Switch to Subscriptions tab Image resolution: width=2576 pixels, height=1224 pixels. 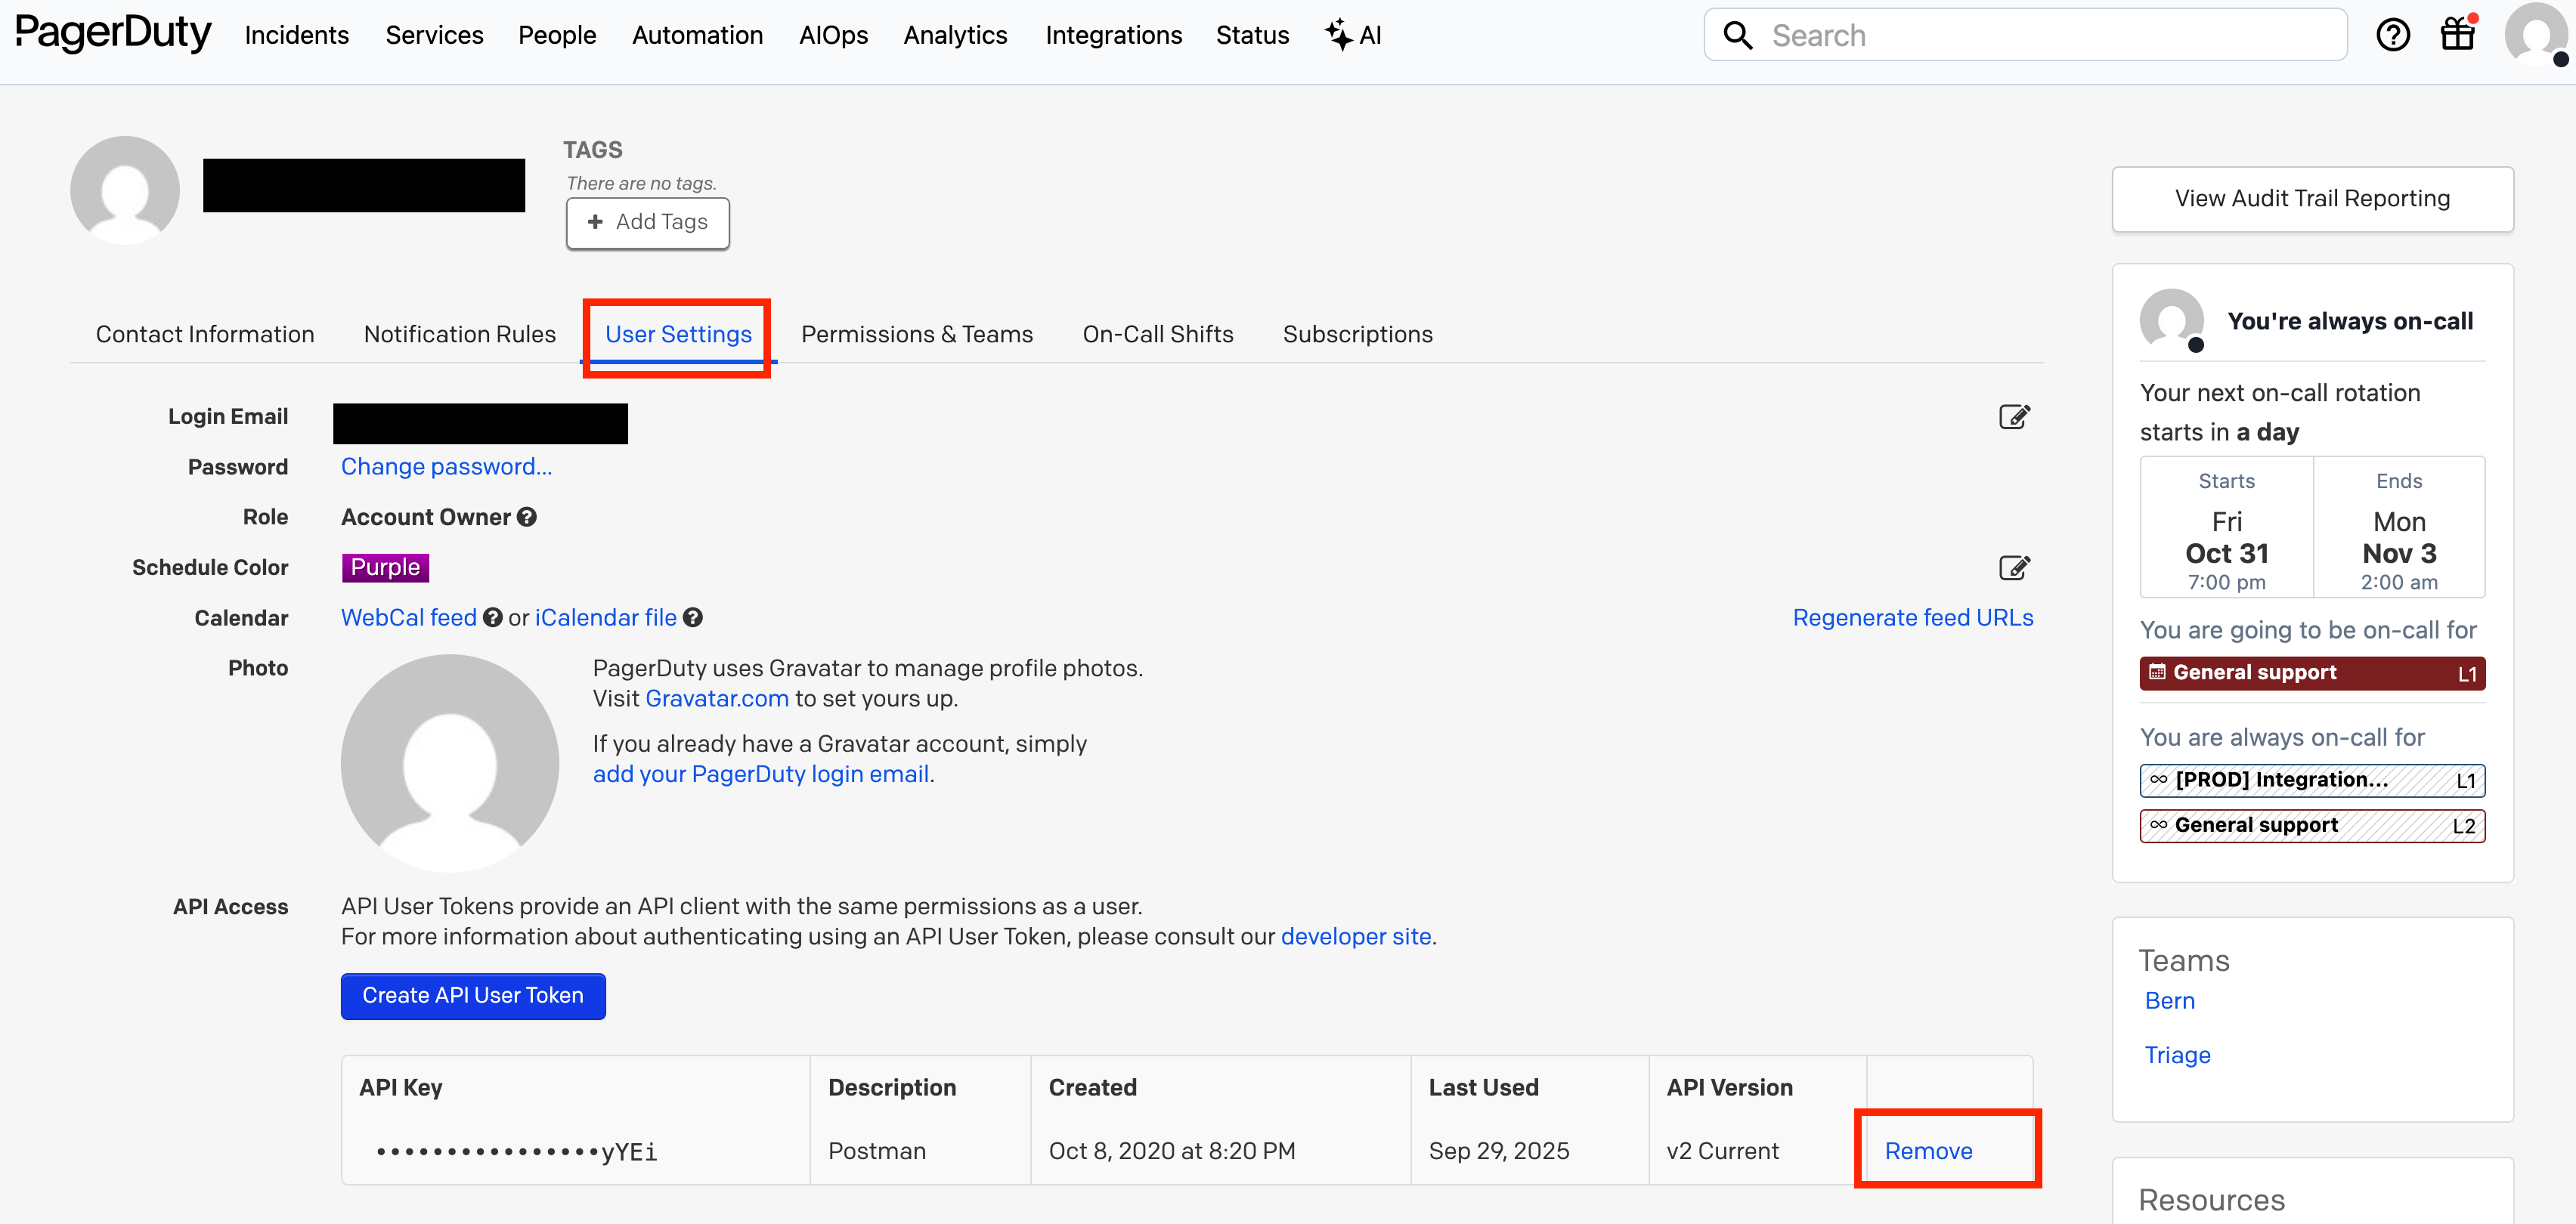click(x=1358, y=335)
